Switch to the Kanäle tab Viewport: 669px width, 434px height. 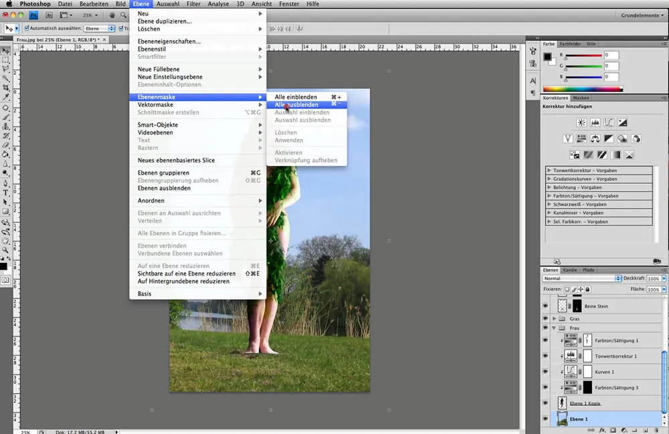[569, 270]
